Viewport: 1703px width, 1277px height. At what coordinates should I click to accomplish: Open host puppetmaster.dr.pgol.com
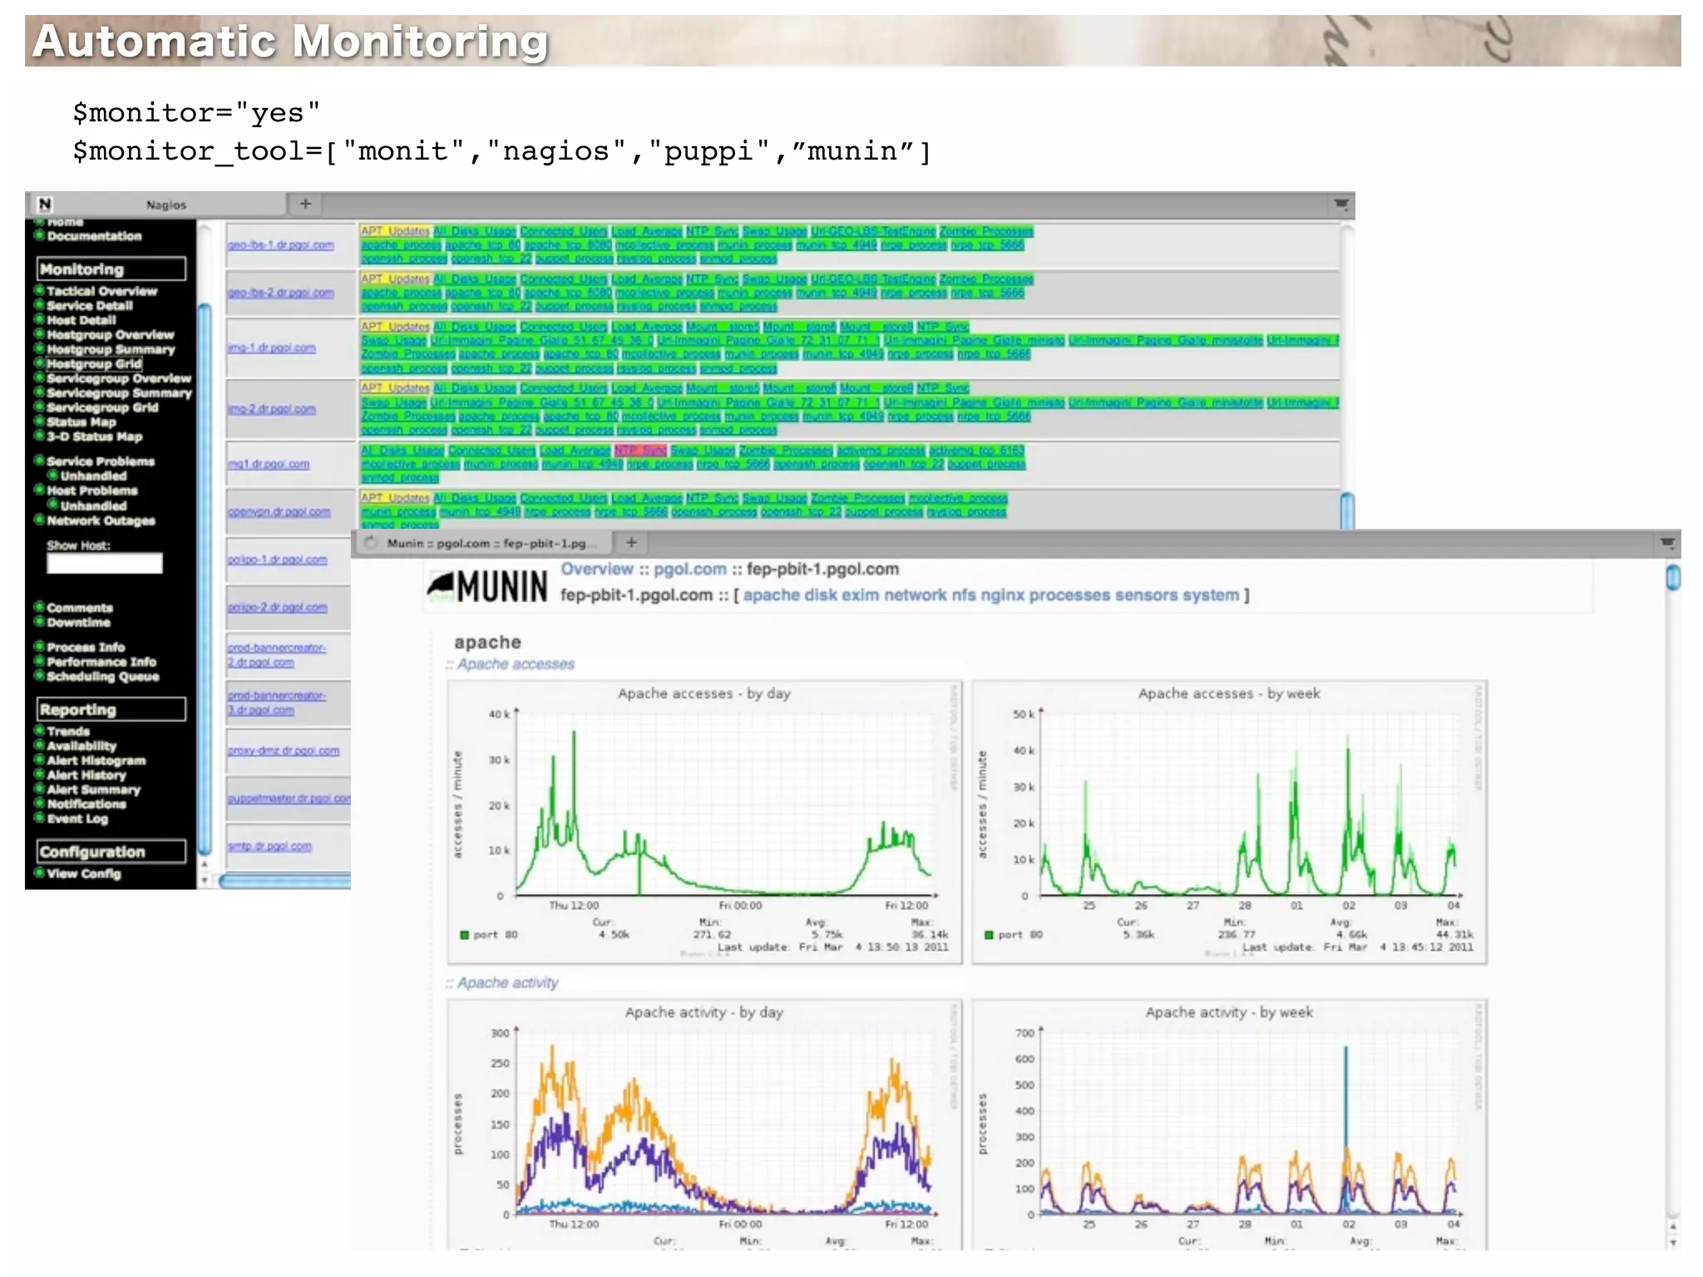coord(289,798)
